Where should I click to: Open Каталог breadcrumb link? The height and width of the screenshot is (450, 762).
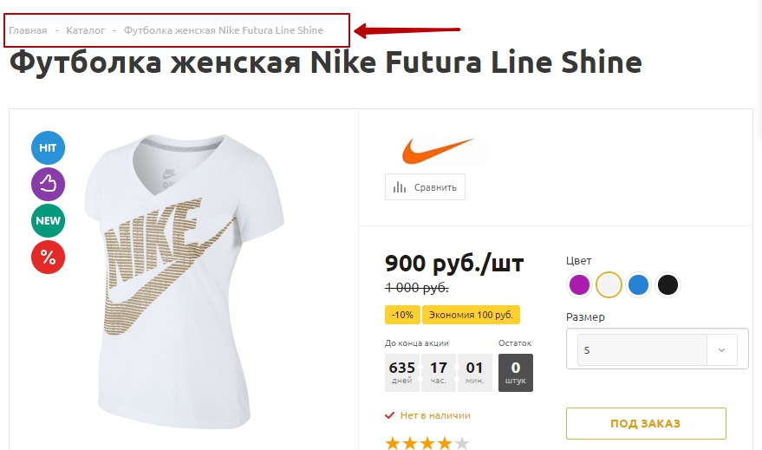(x=85, y=30)
